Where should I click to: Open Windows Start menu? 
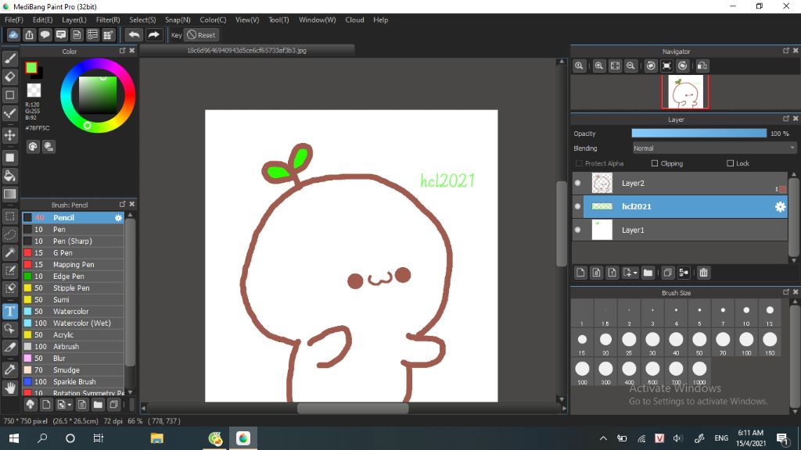[x=14, y=438]
